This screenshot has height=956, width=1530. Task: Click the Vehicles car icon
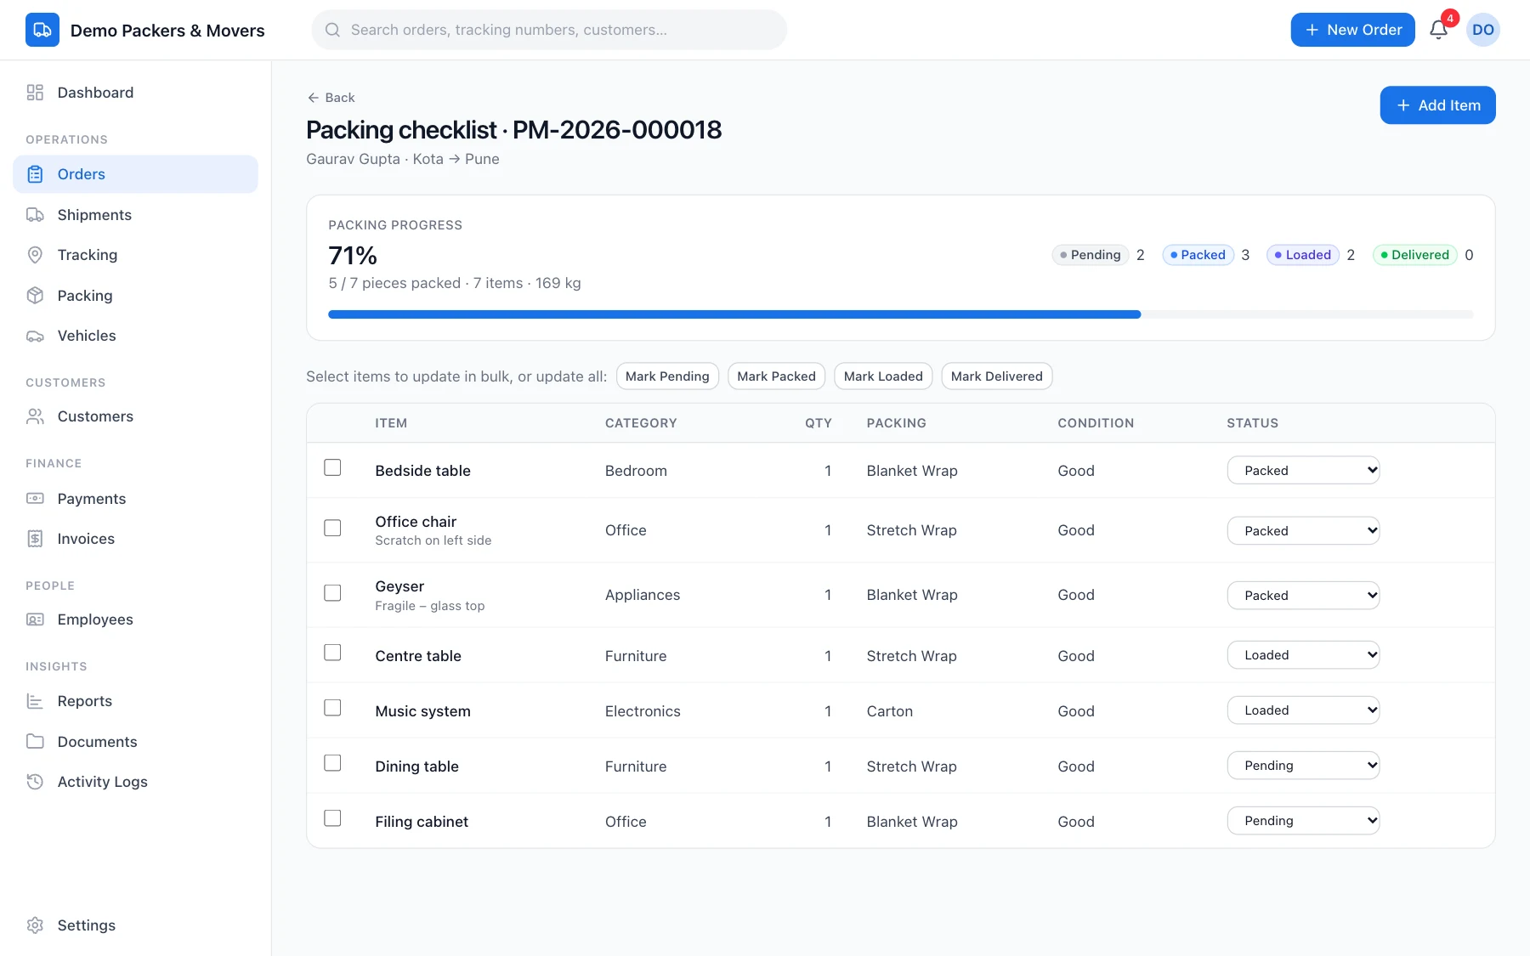pos(35,336)
